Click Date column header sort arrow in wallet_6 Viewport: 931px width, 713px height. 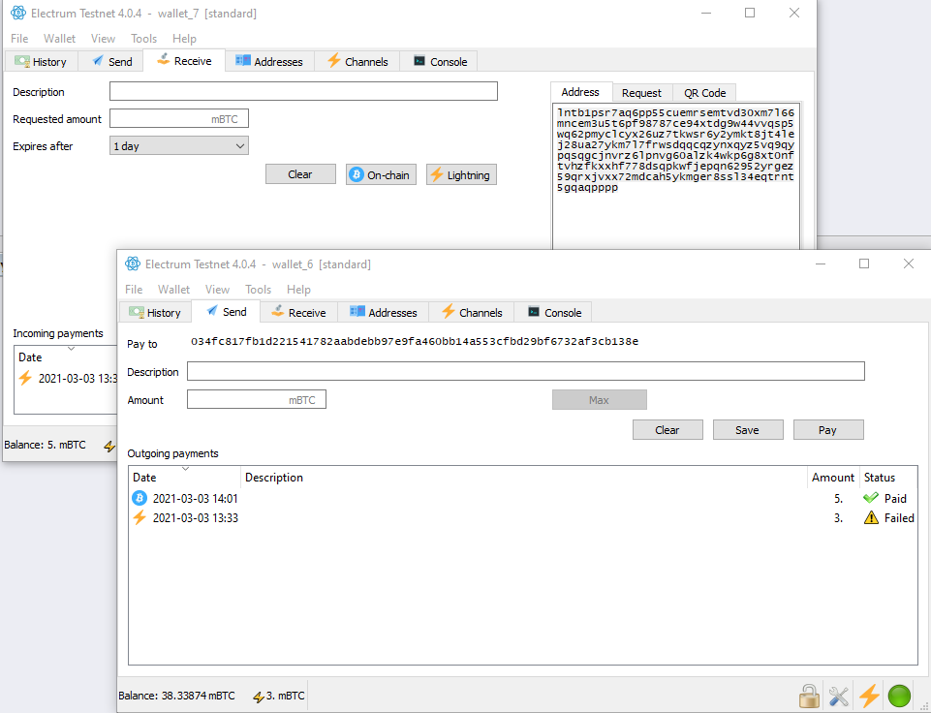pos(185,469)
